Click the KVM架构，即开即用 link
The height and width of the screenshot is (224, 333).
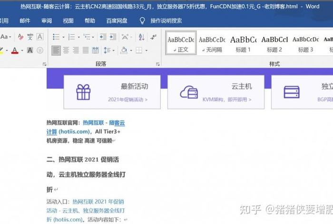(x=227, y=99)
